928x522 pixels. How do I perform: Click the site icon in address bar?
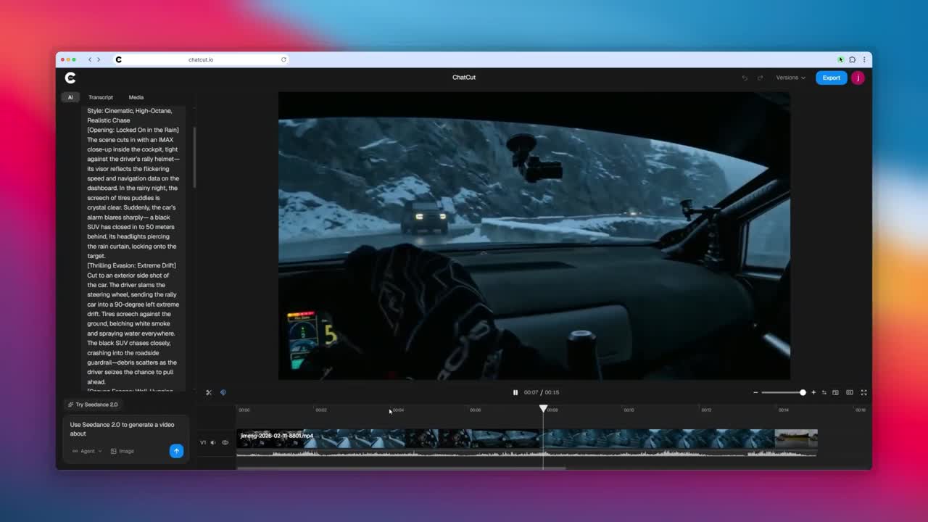118,59
